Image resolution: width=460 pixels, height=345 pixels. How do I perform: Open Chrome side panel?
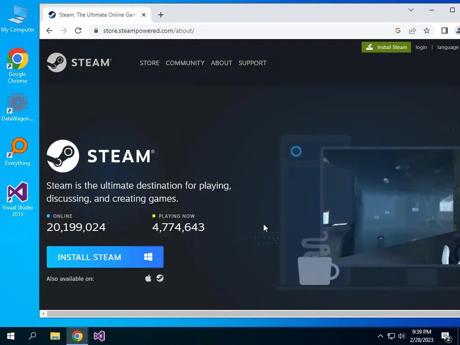click(444, 31)
